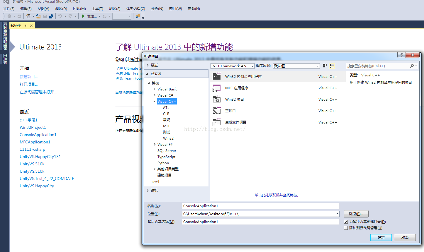Click the 浏览(B)... button
The image size is (424, 252).
[356, 214]
